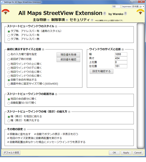The image size is (146, 162).
Task: Click the gold fan icon at top right
Action: pyautogui.click(x=140, y=12)
